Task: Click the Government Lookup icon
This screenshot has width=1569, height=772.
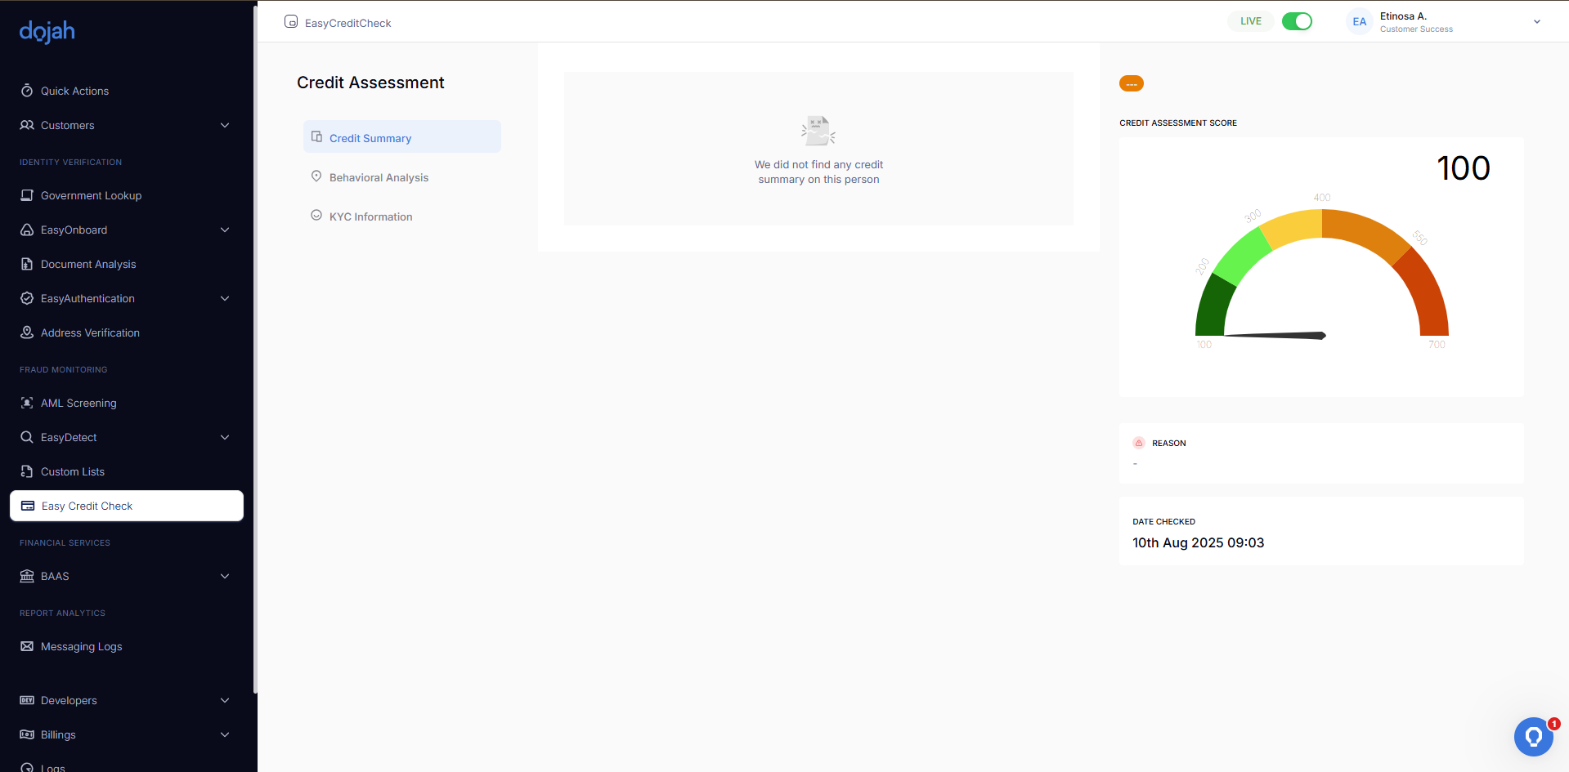Action: click(x=27, y=195)
